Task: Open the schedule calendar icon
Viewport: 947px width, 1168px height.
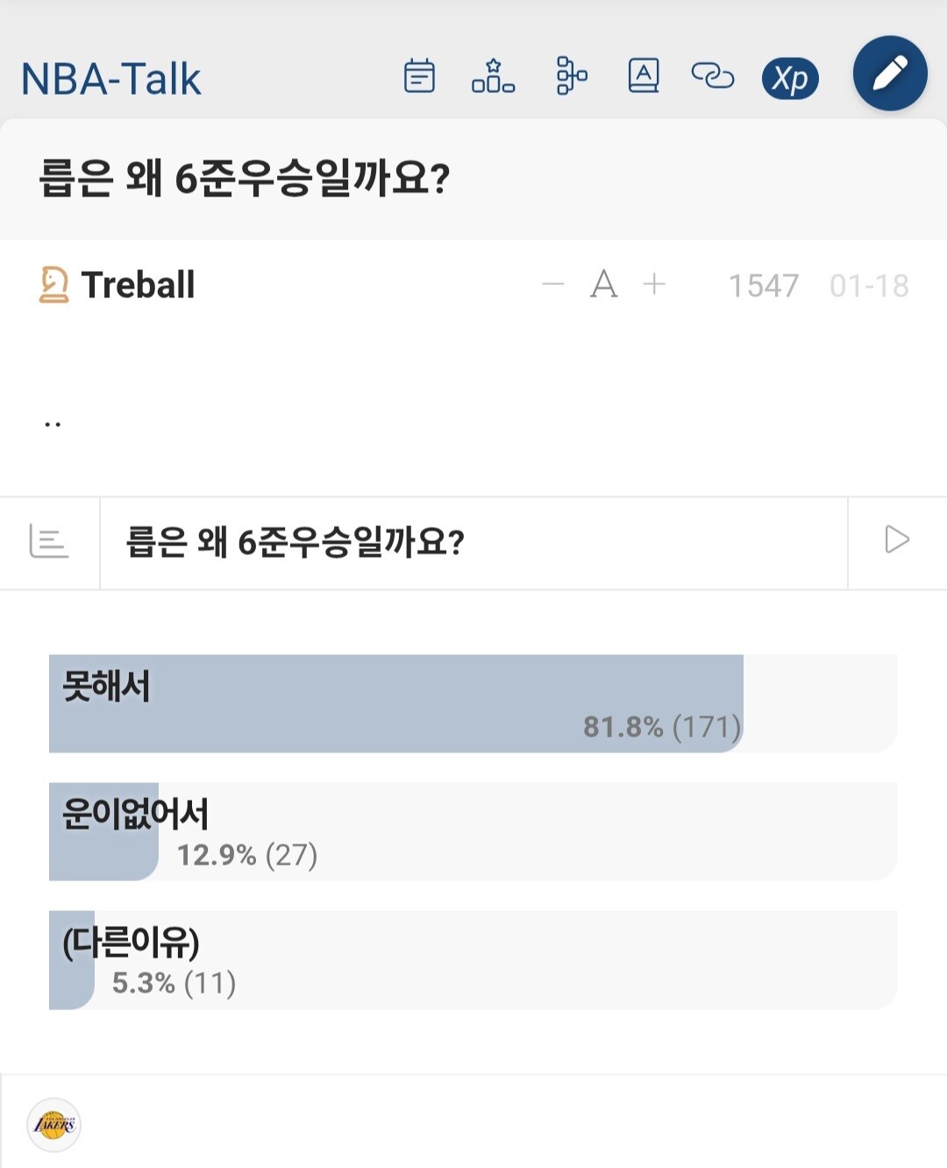Action: coord(419,76)
